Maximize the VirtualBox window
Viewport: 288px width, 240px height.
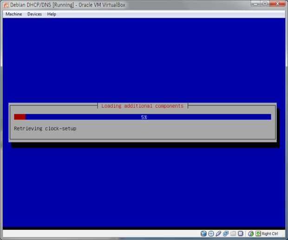[x=265, y=4]
